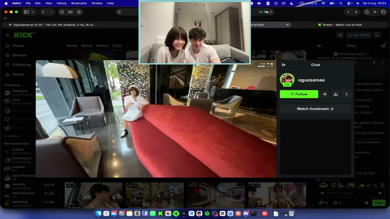Image resolution: width=390 pixels, height=219 pixels.
Task: Open konsoloyun recommended channel
Action: pos(18,160)
